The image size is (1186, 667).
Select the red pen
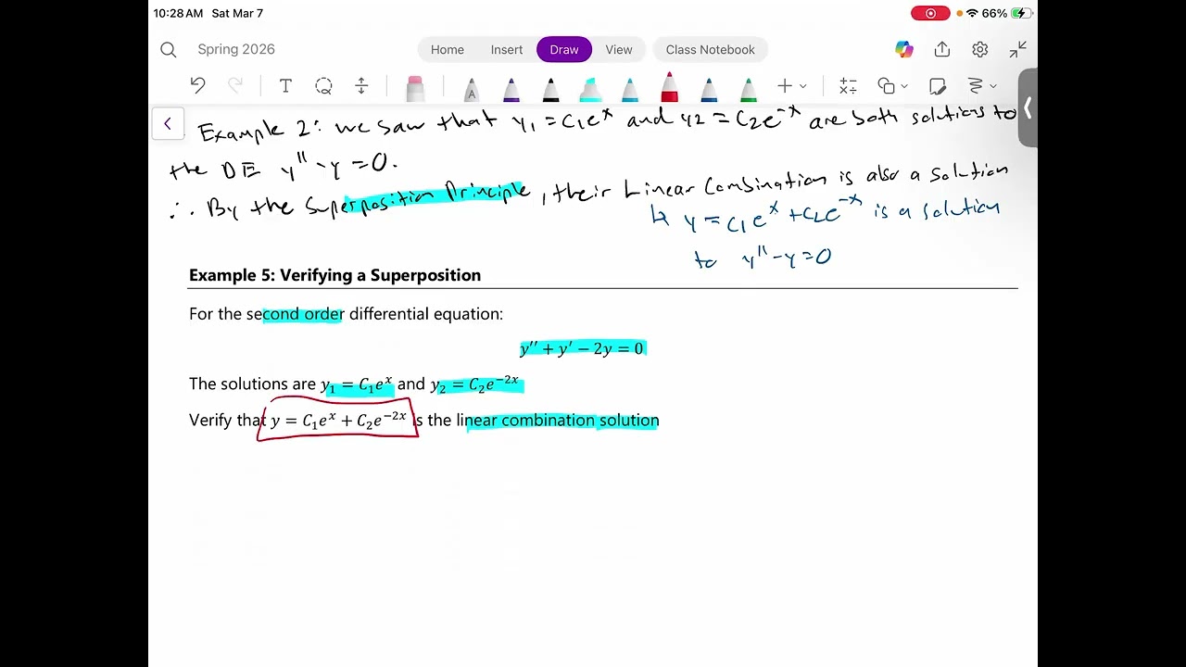coord(669,87)
